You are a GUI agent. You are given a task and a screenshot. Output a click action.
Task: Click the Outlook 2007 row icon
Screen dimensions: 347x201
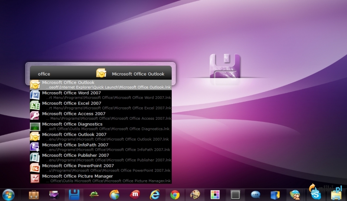[35, 137]
